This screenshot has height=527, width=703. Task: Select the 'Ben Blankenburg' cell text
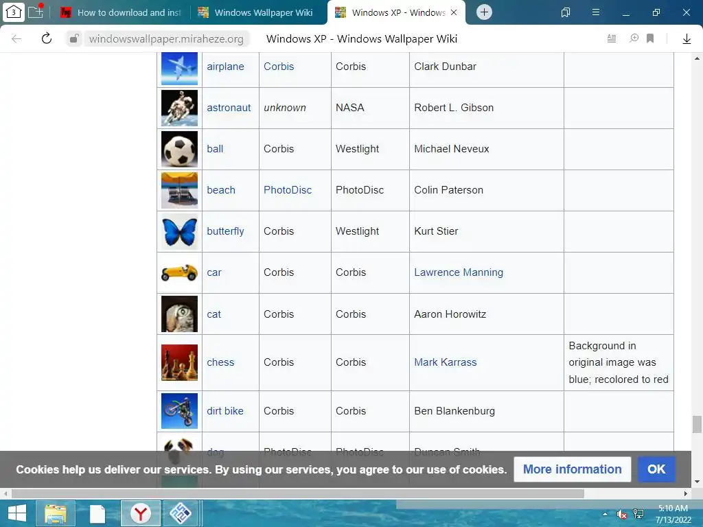(x=454, y=411)
